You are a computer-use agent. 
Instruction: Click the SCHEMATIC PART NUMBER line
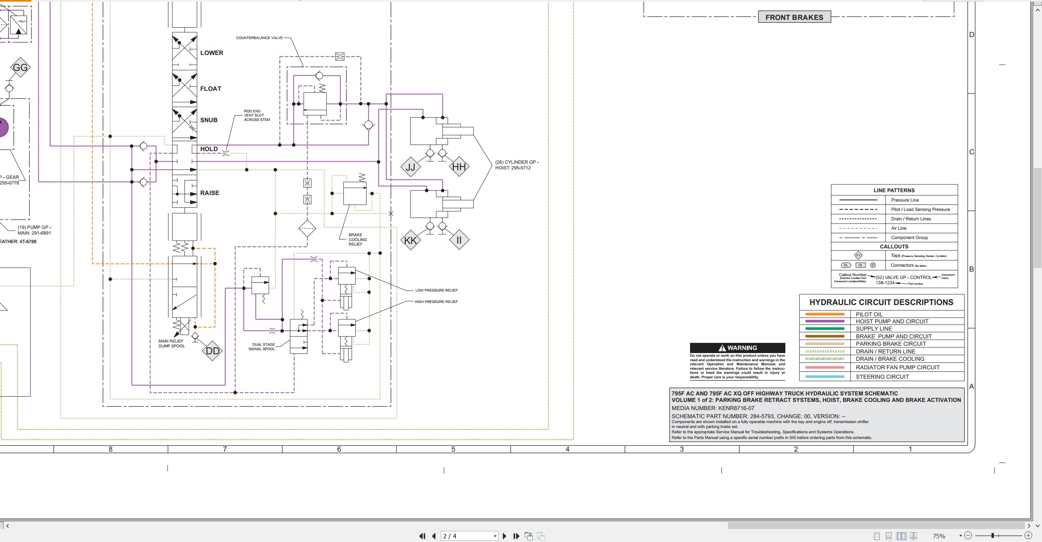pyautogui.click(x=758, y=416)
